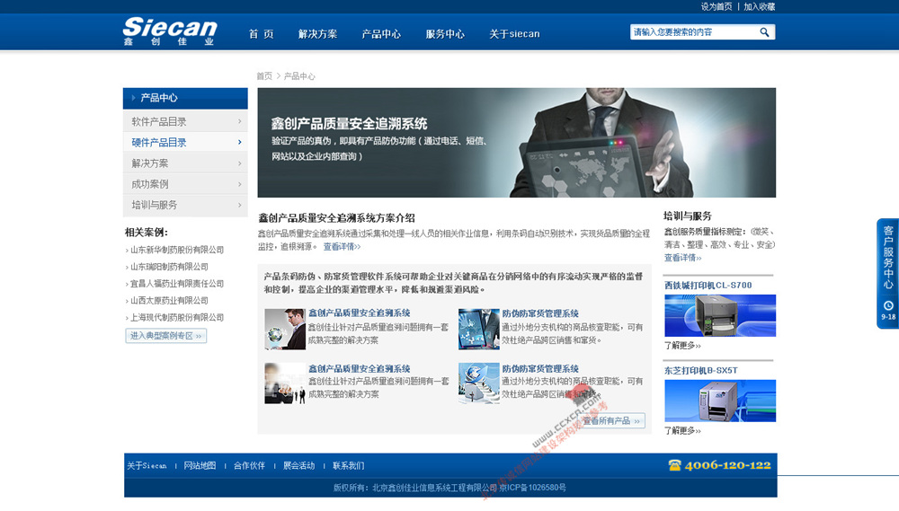
Task: Click the hotline 4006-120-122 phone icon
Action: point(675,465)
